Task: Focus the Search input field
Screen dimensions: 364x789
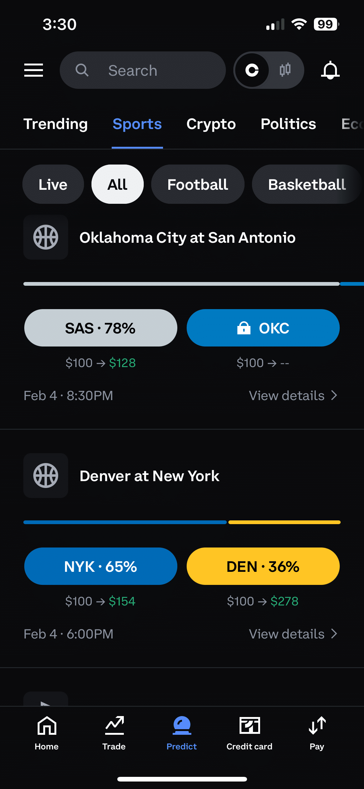Action: tap(142, 70)
